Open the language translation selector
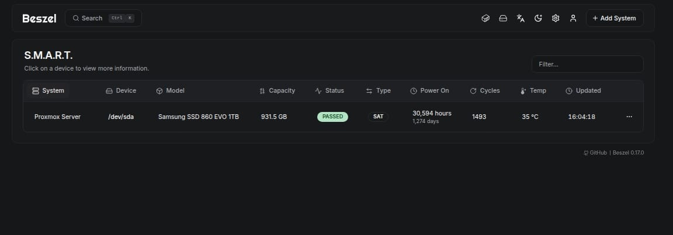The height and width of the screenshot is (235, 673). (521, 18)
